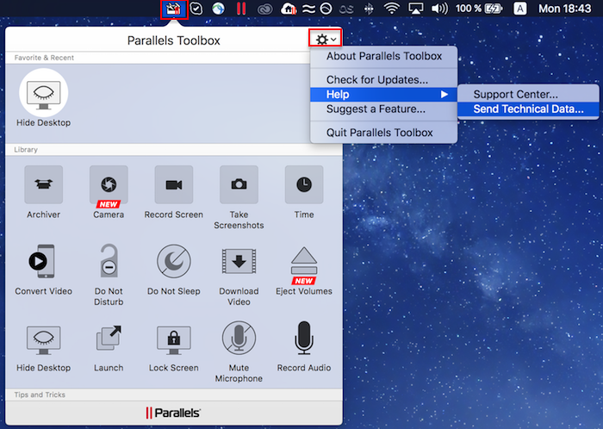
Task: Open the Take Screenshots tool
Action: 239,184
